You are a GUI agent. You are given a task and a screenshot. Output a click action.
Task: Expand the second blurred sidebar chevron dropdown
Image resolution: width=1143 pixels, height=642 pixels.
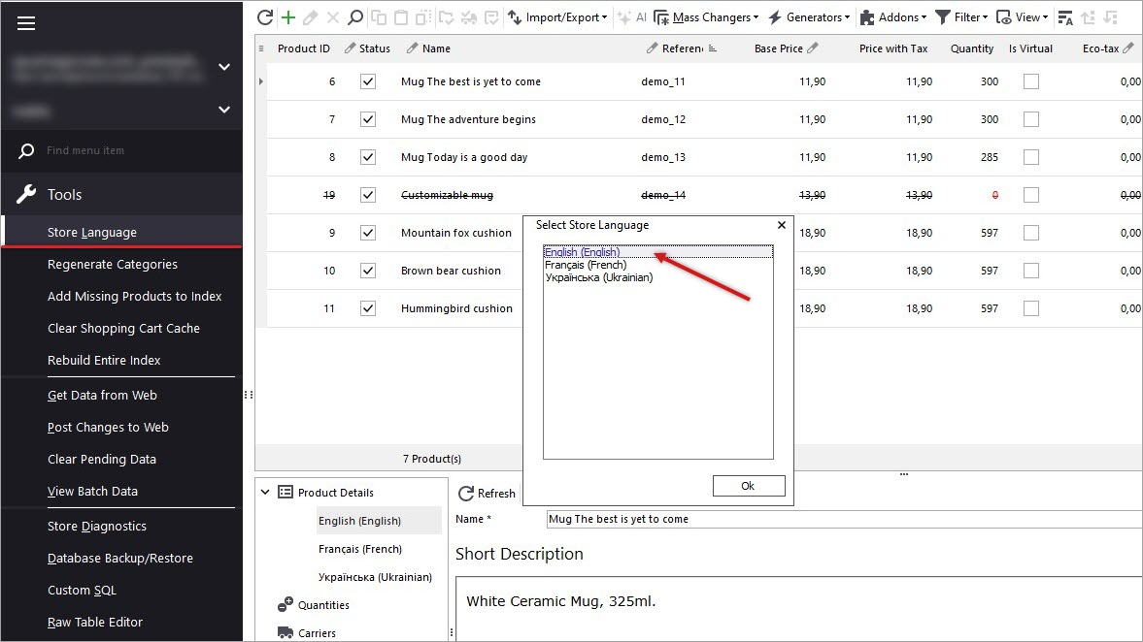(x=224, y=110)
